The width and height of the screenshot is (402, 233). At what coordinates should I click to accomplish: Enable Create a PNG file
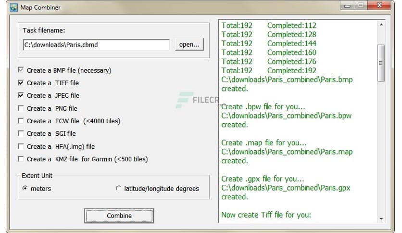pos(21,108)
